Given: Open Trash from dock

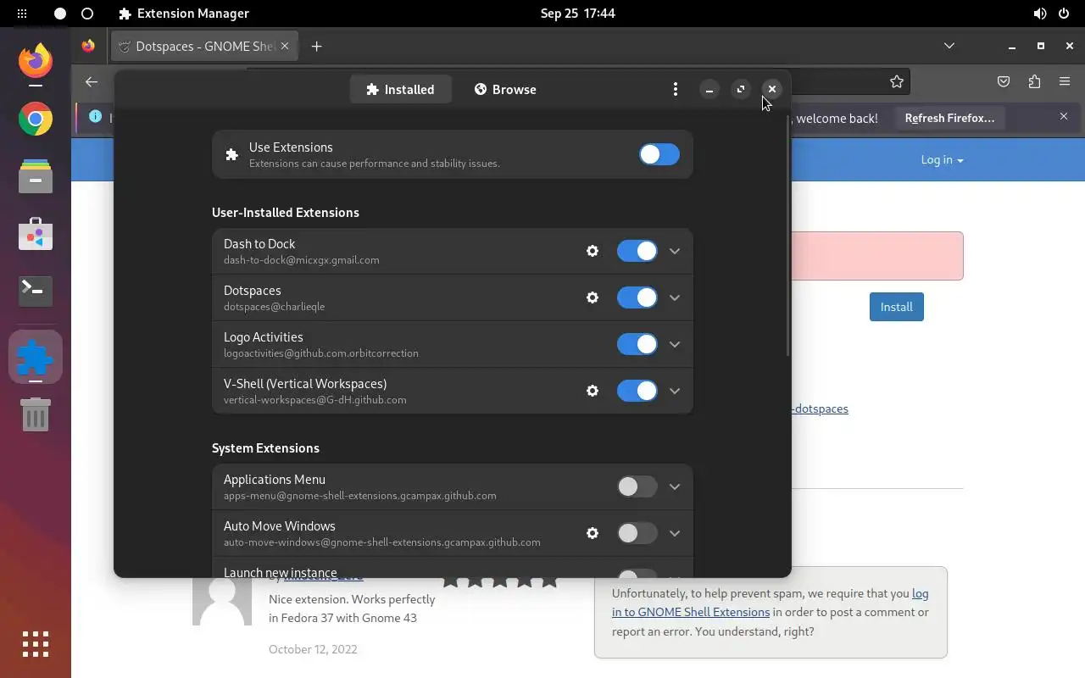Looking at the screenshot, I should [36, 414].
